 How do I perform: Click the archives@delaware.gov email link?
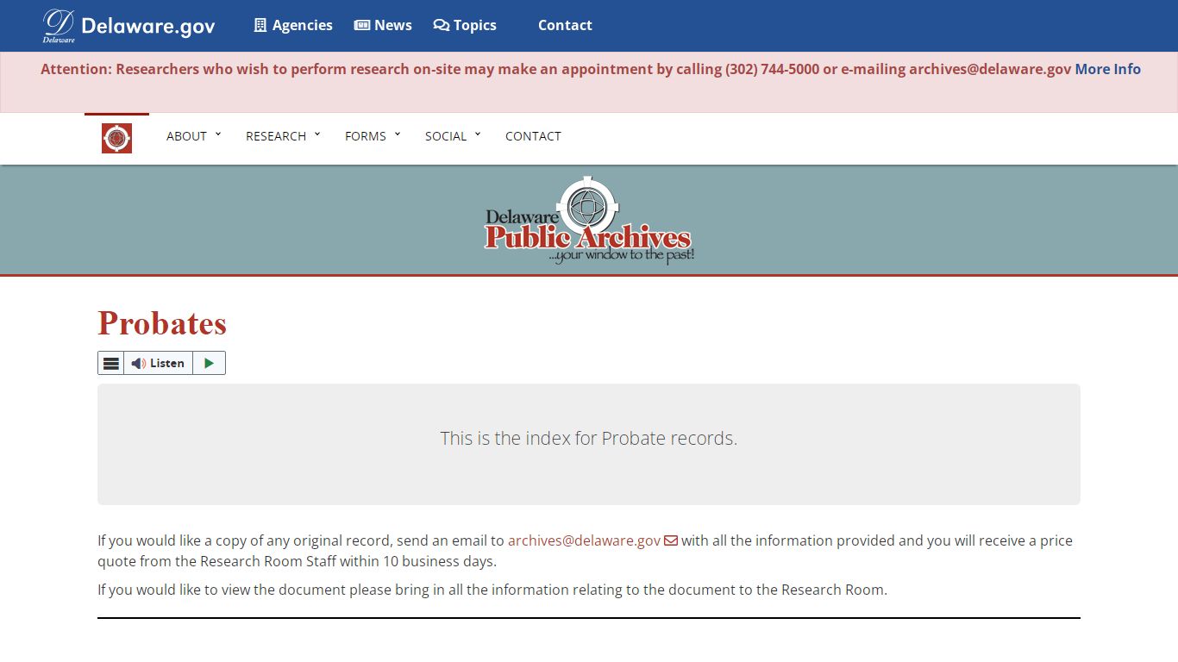(584, 540)
